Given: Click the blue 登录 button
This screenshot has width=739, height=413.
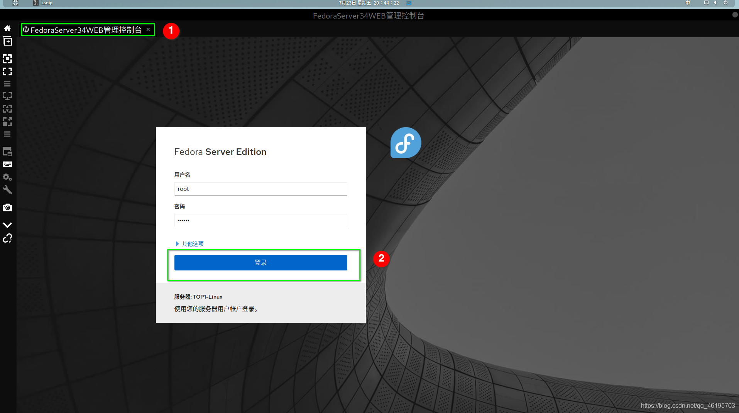Looking at the screenshot, I should click(261, 263).
